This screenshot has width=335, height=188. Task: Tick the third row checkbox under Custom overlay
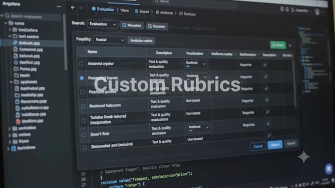(x=82, y=92)
